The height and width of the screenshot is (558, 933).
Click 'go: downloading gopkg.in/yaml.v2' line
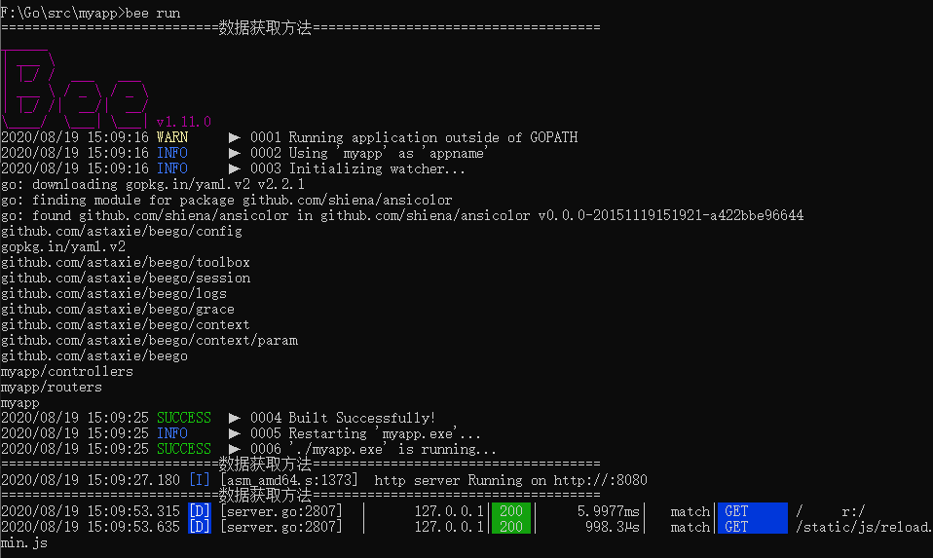152,184
